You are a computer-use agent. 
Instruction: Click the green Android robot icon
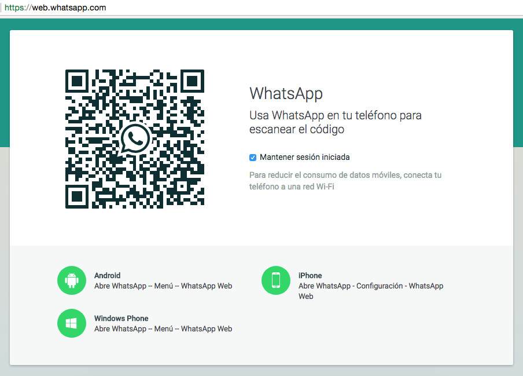[72, 280]
